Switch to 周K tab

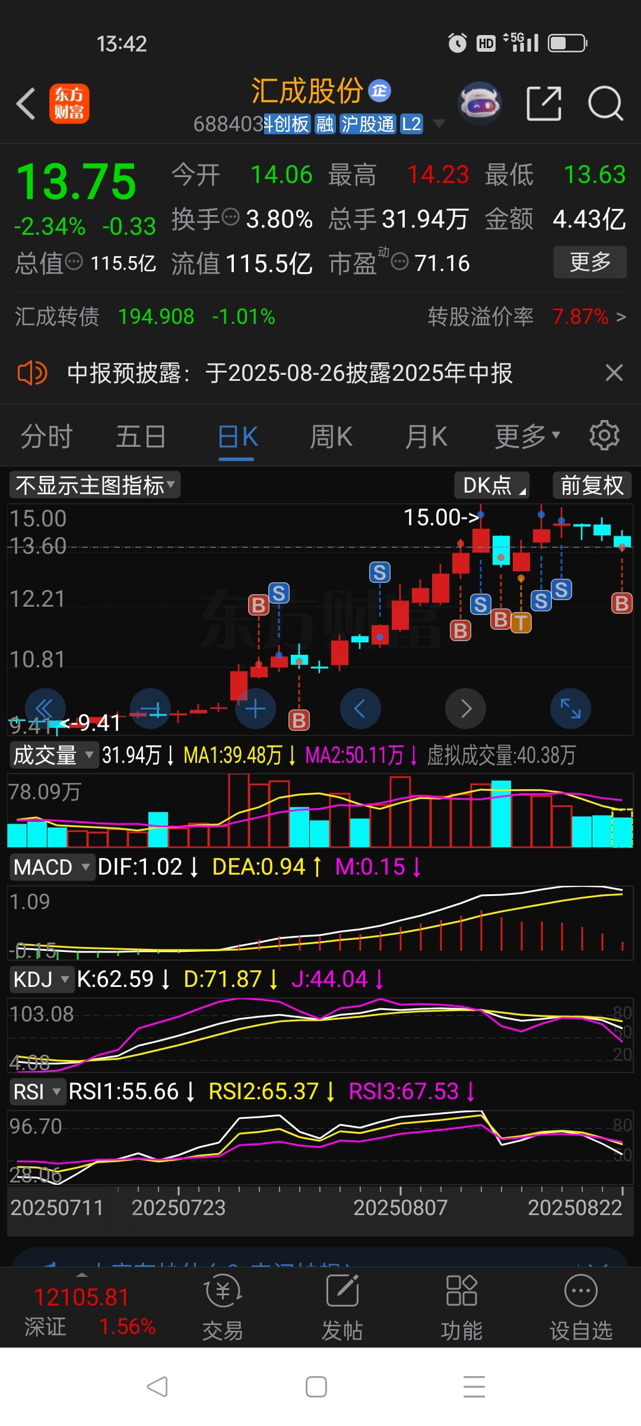[331, 437]
